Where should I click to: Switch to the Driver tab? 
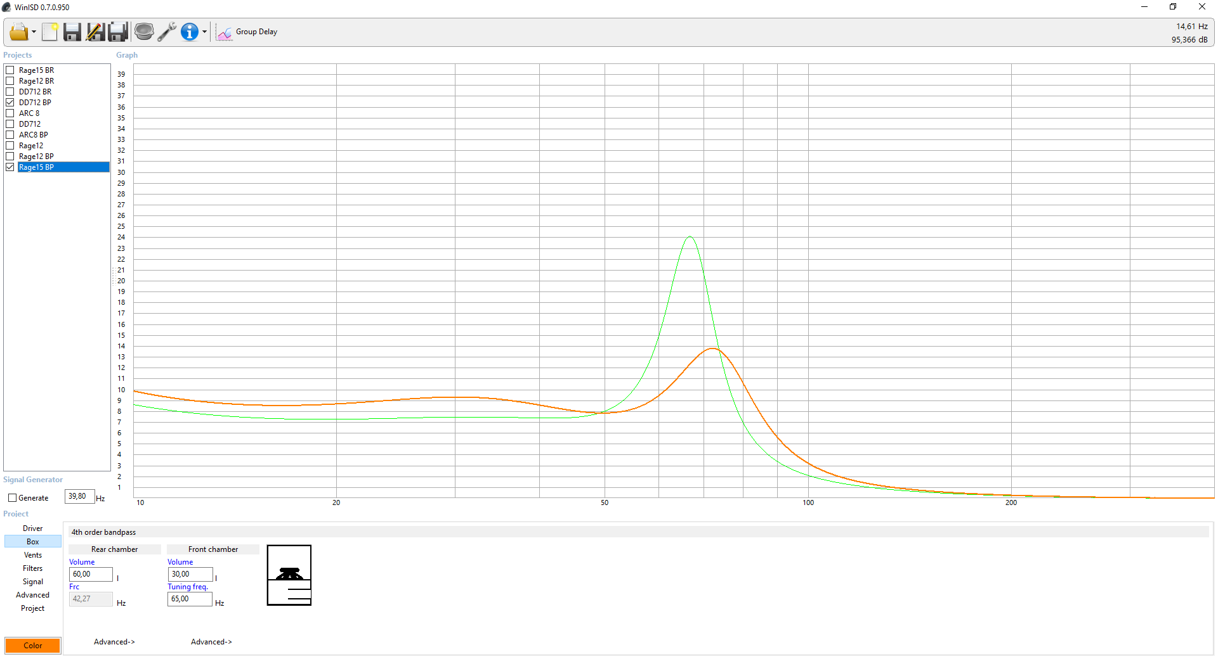click(33, 528)
